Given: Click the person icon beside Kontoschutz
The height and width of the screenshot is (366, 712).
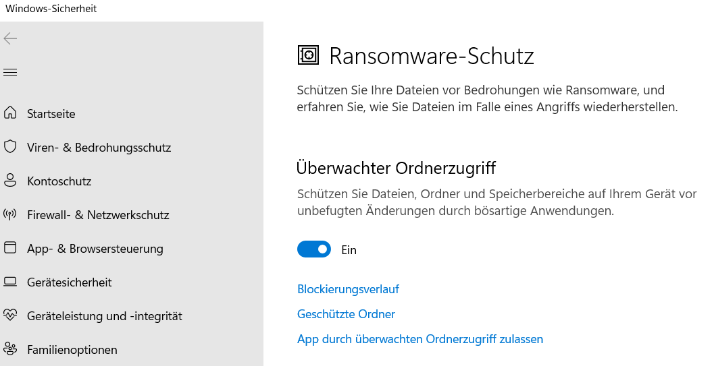Looking at the screenshot, I should [x=10, y=181].
